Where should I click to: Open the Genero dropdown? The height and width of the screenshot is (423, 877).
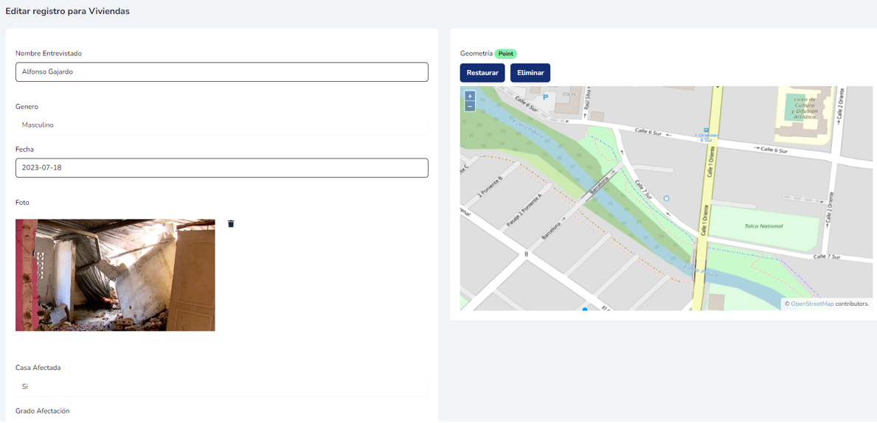point(221,125)
